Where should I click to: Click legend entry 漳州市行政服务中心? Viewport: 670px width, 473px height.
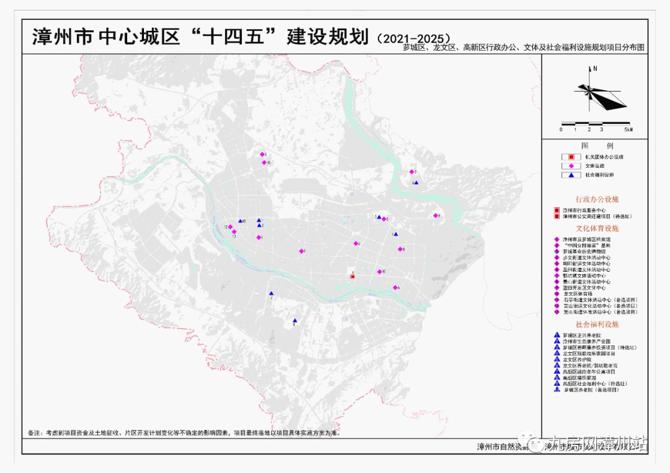[584, 210]
